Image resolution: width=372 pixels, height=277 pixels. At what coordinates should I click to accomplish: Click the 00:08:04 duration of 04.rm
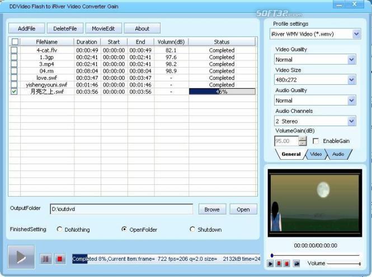(x=87, y=71)
